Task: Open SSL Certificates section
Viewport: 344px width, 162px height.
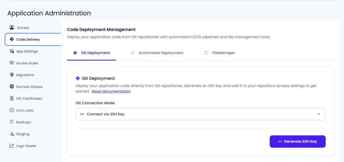Action: [x=29, y=98]
